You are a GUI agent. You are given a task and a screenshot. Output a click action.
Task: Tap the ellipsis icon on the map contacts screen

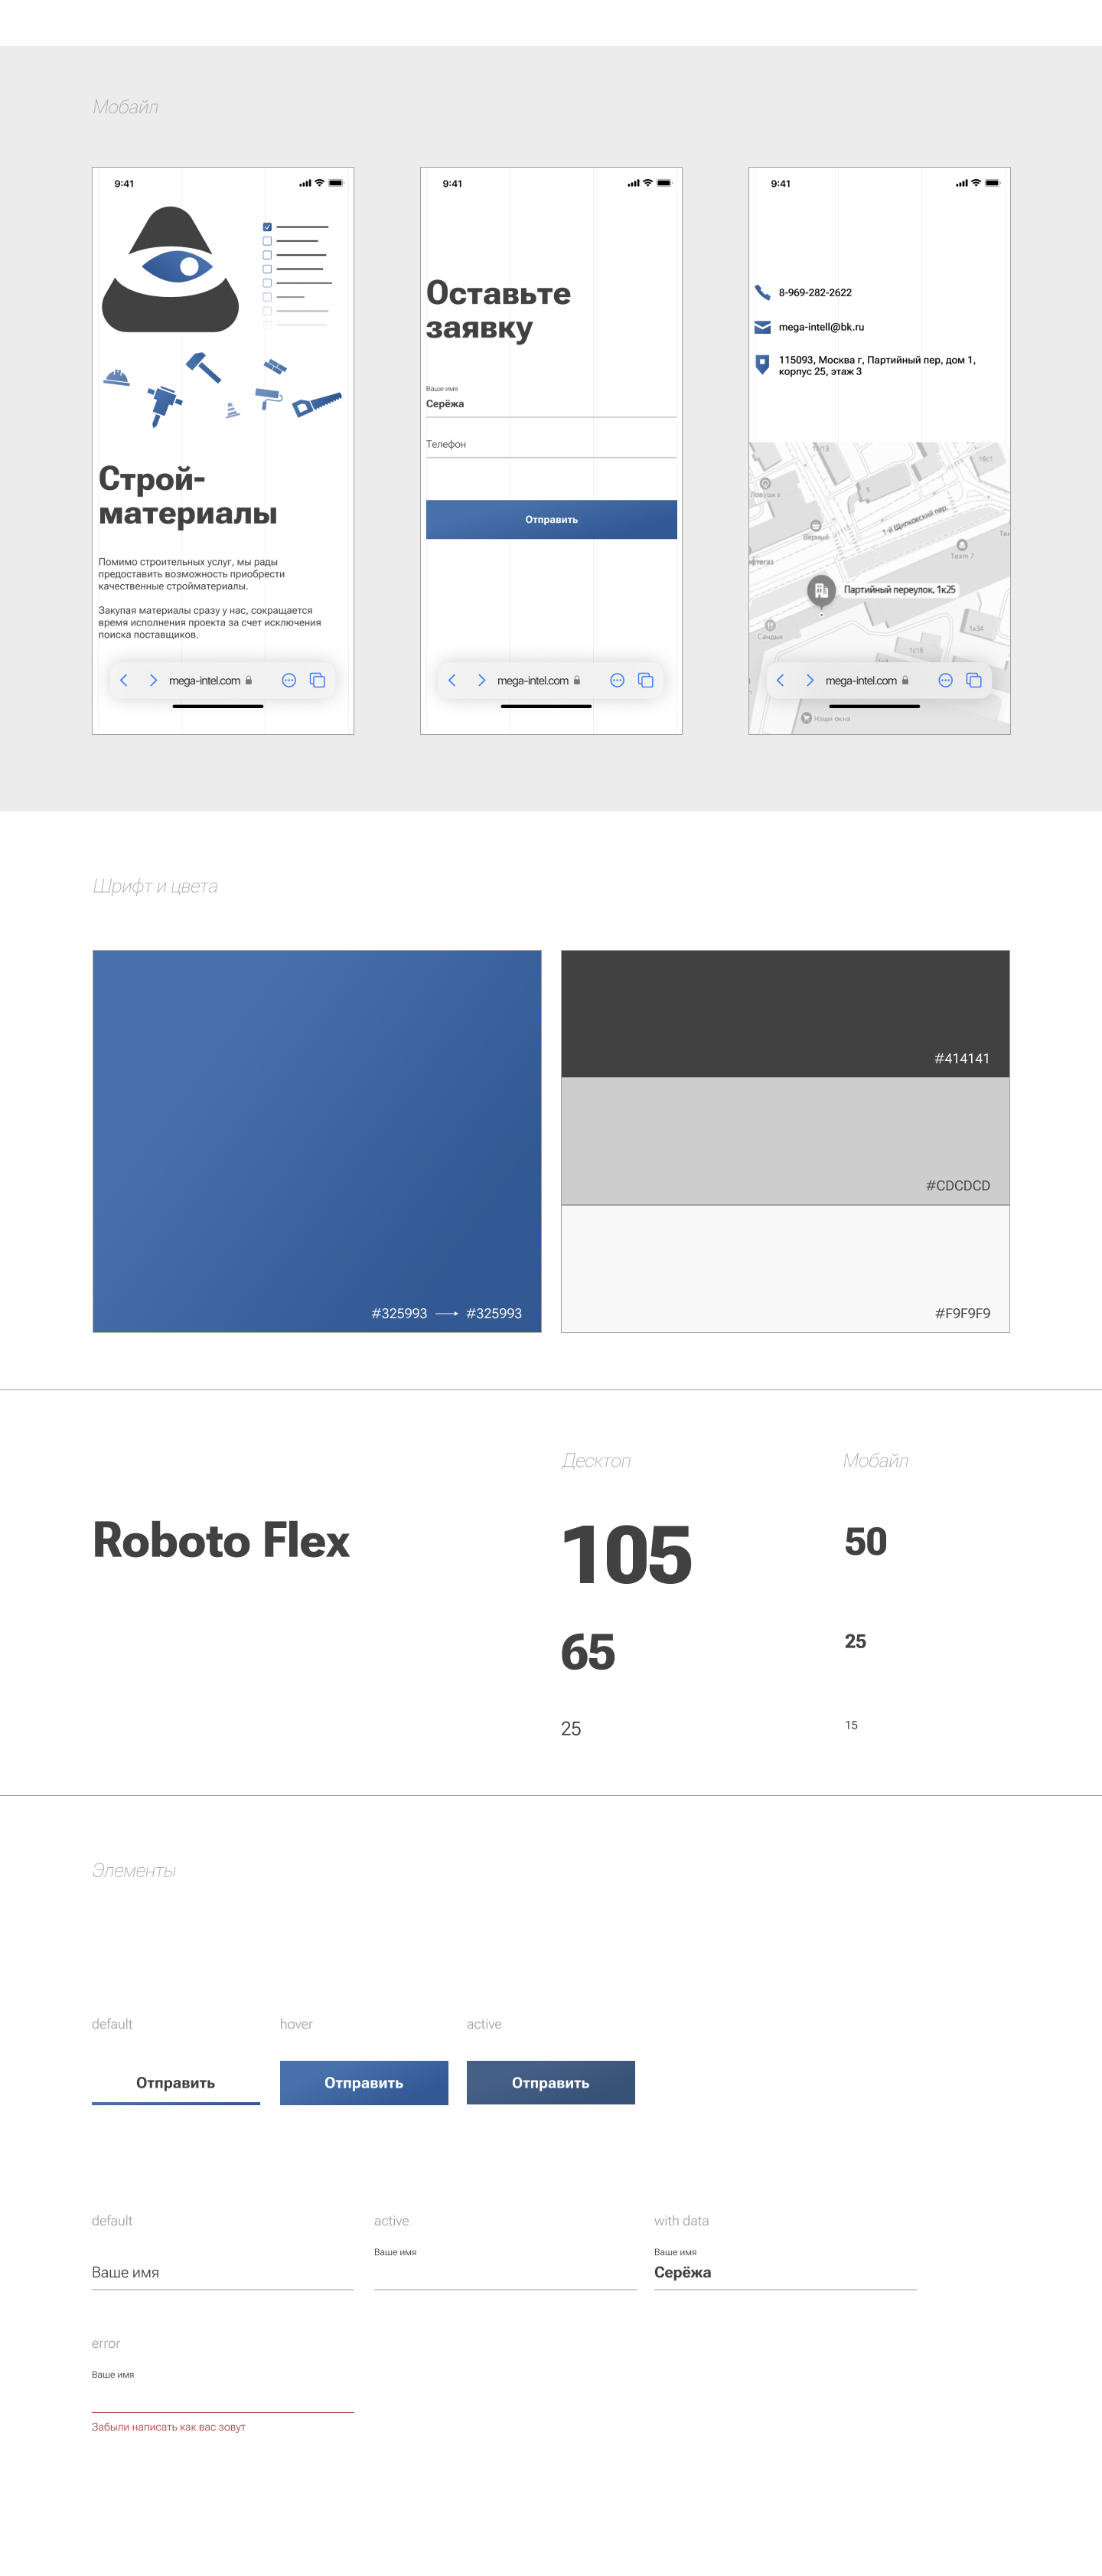pyautogui.click(x=945, y=680)
